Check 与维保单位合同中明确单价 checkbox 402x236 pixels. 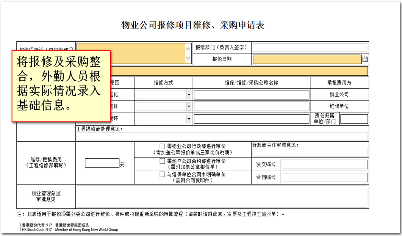tap(162, 174)
